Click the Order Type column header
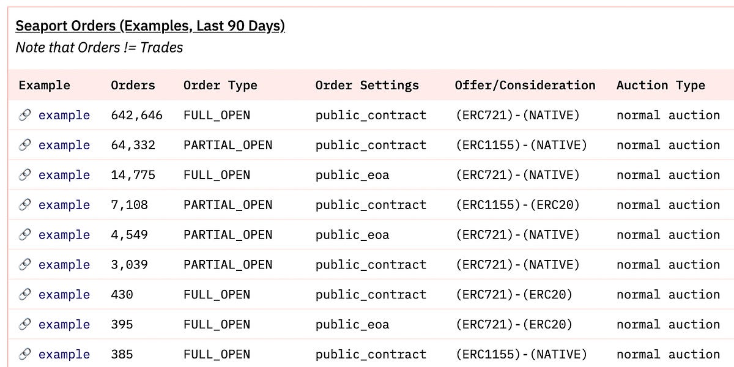Viewport: 734px width, 367px height. click(220, 85)
